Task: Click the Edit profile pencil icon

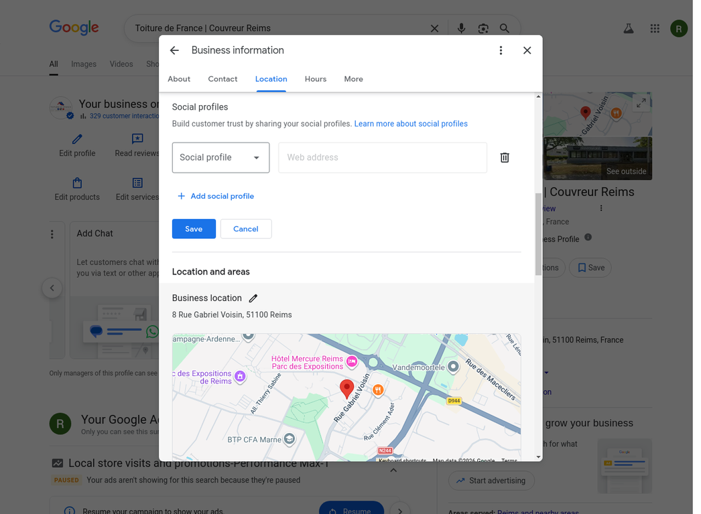Action: coord(76,138)
